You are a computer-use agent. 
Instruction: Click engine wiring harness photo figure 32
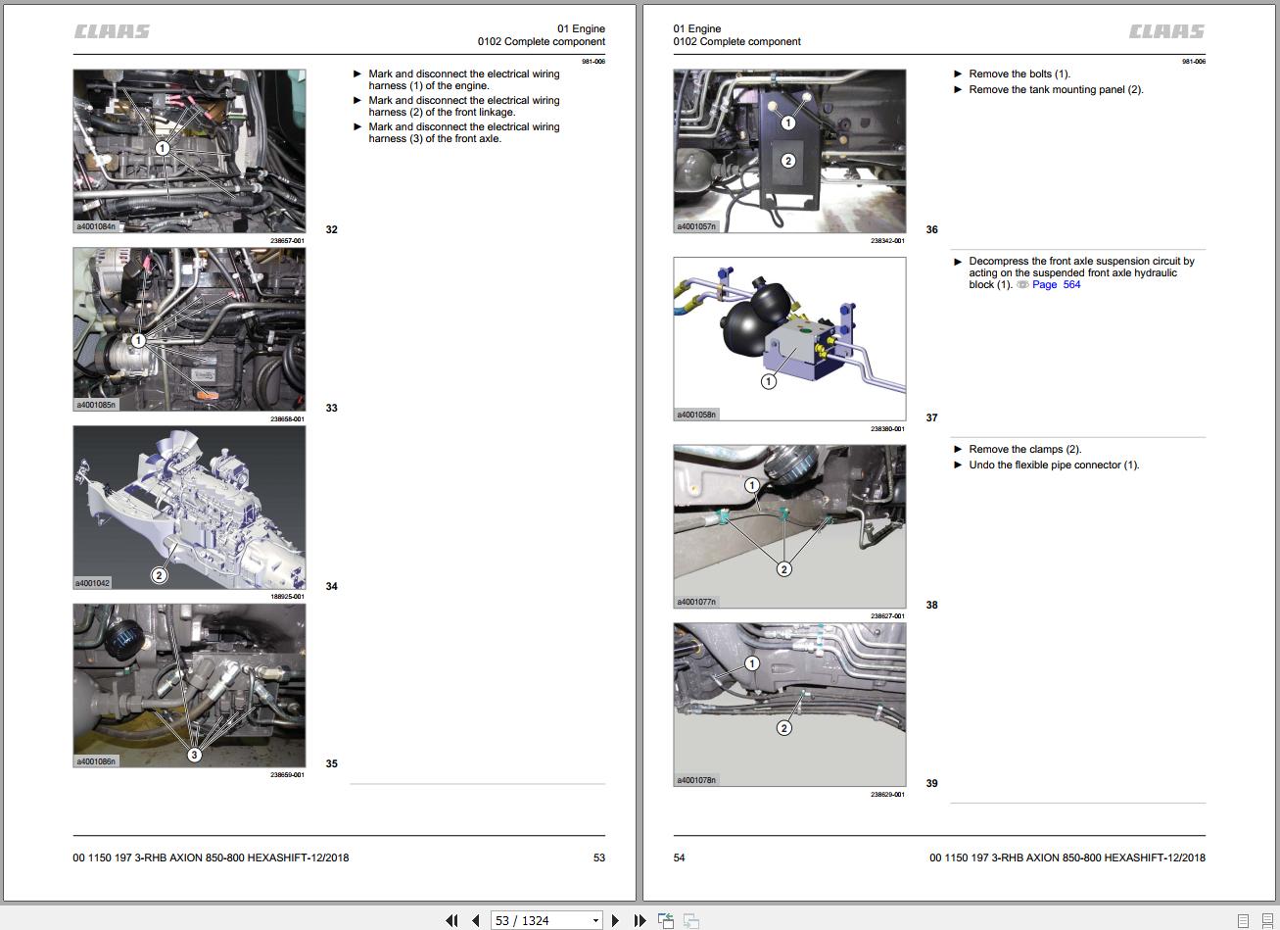tap(189, 152)
